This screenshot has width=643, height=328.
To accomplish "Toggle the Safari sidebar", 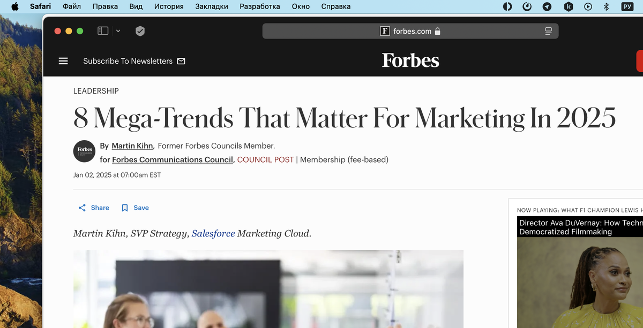I will click(103, 31).
